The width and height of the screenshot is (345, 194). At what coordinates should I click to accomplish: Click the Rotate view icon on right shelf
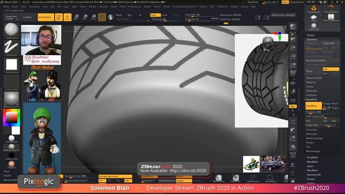[x=293, y=147]
